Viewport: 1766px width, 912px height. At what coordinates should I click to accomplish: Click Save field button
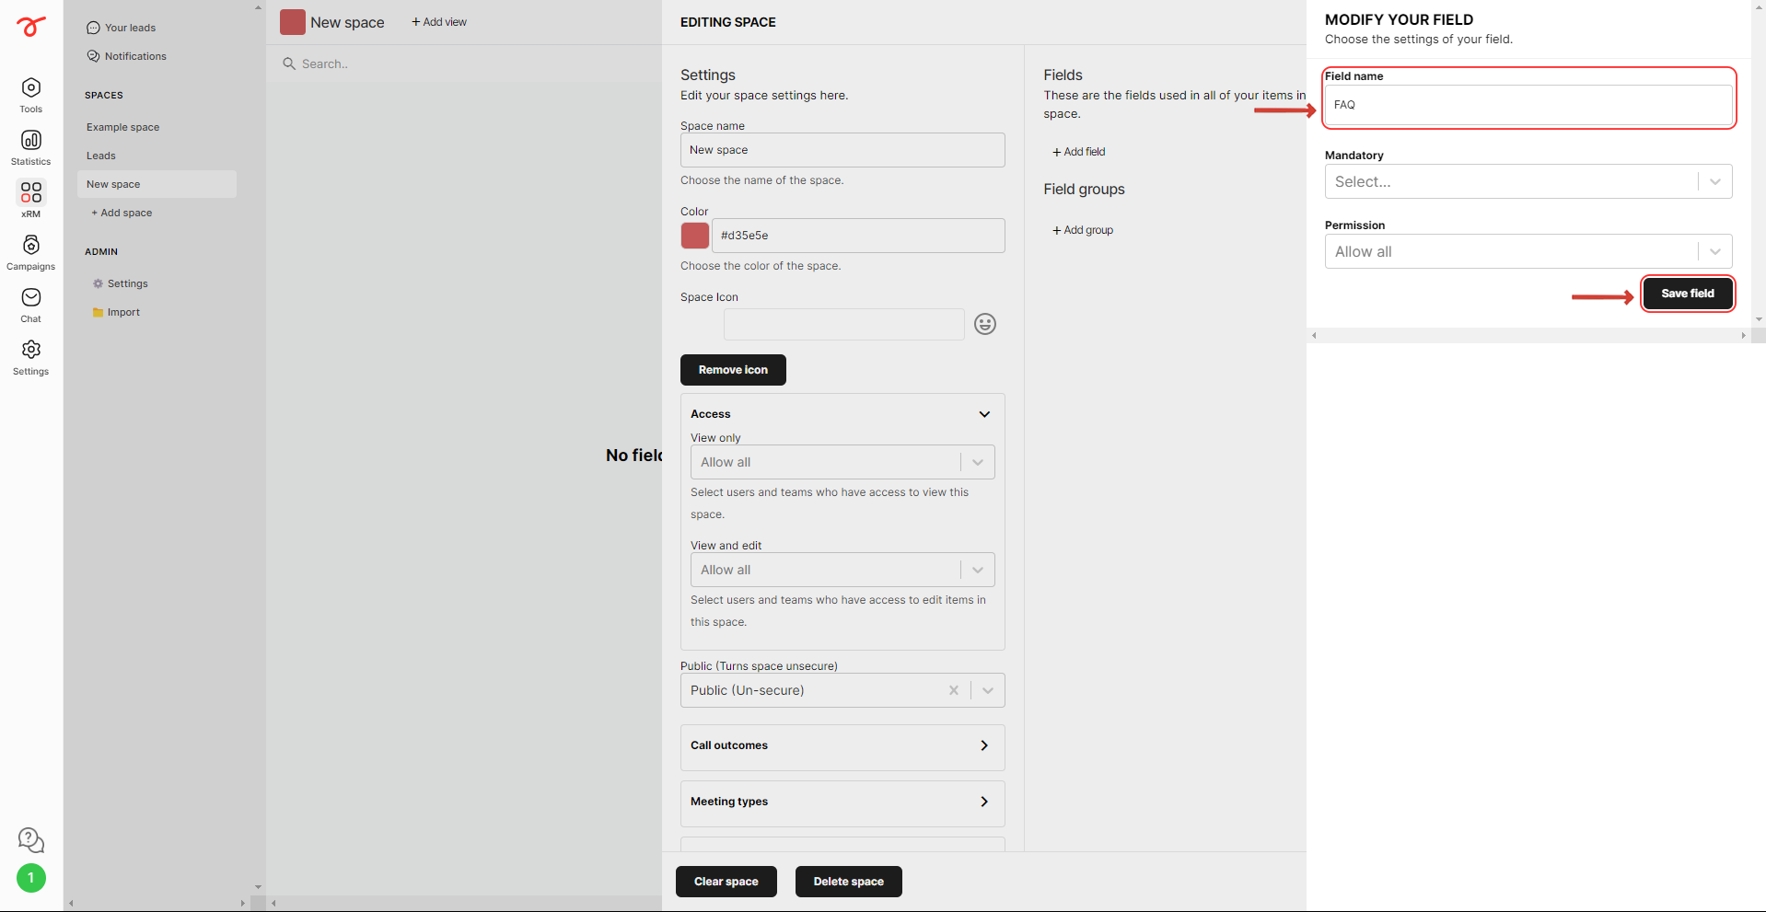(1688, 294)
